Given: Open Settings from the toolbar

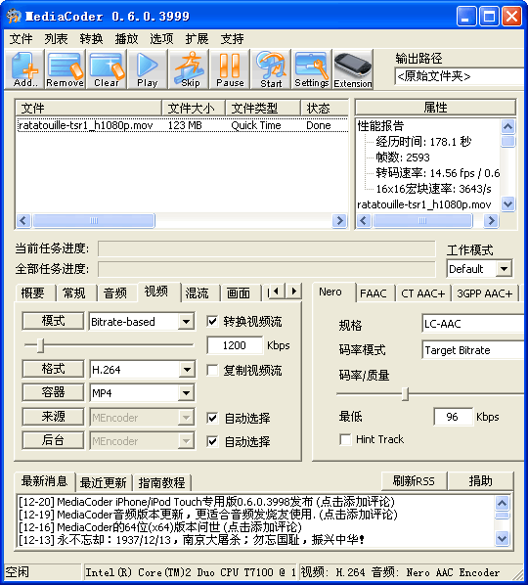Looking at the screenshot, I should 312,69.
